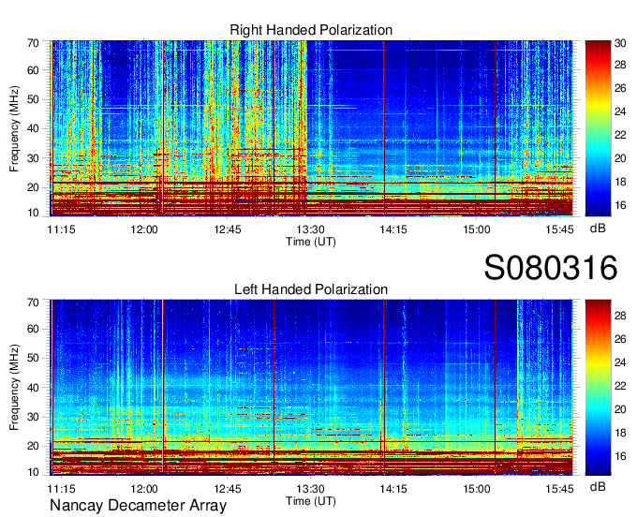Screen dimensions: 637x517
Task: Click the 15:45 tick under the Right Handed plot
Action: [559, 229]
